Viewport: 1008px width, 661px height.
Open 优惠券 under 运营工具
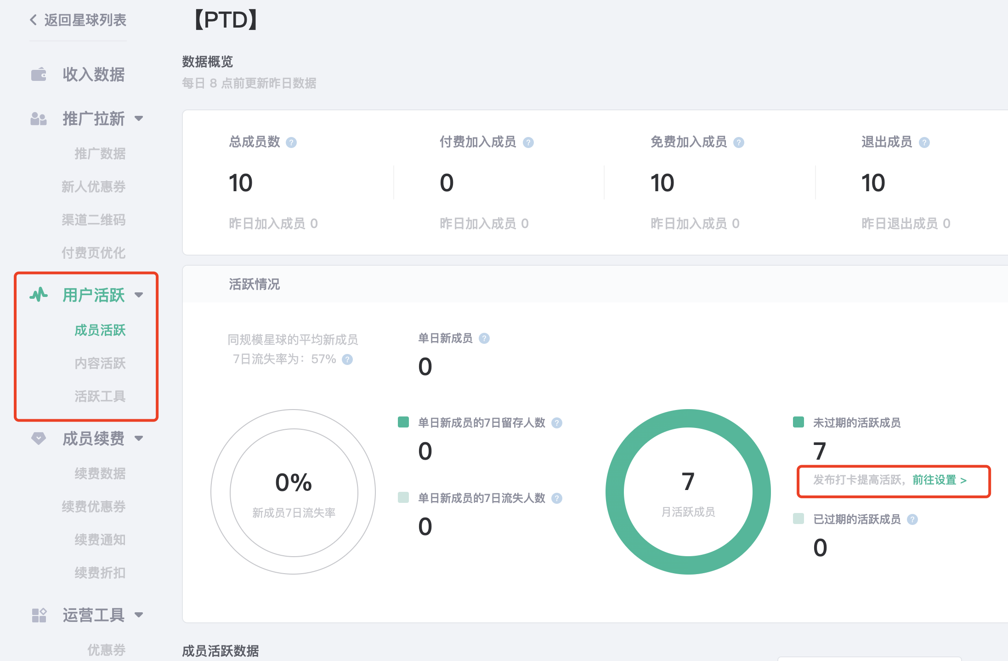pyautogui.click(x=107, y=650)
